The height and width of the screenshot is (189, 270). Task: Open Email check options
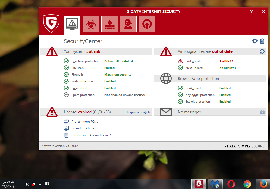click(80, 88)
